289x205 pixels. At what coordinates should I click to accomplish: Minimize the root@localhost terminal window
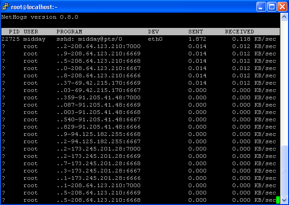[261, 7]
